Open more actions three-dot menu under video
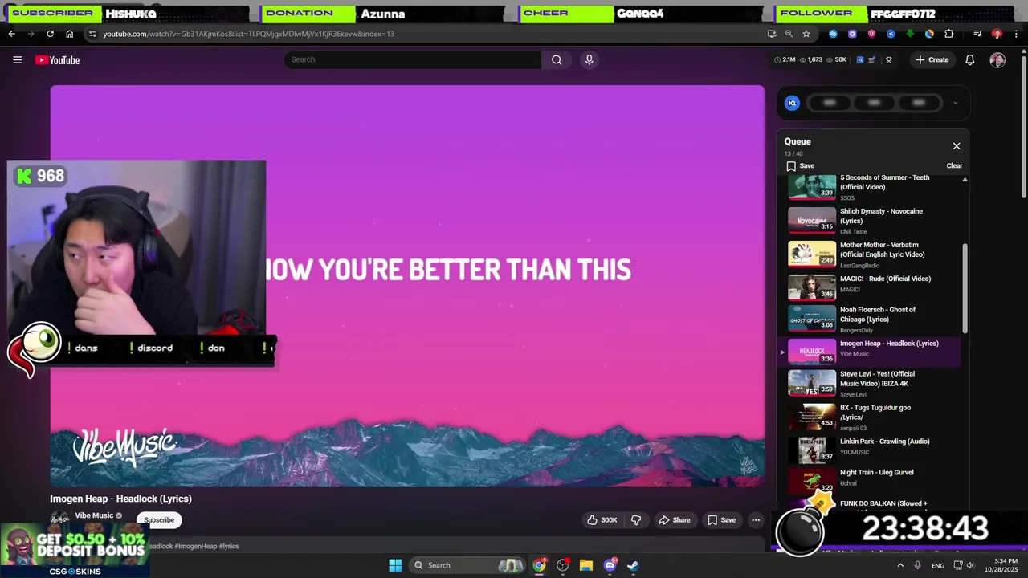Screen dimensions: 1028x578 [x=755, y=520]
